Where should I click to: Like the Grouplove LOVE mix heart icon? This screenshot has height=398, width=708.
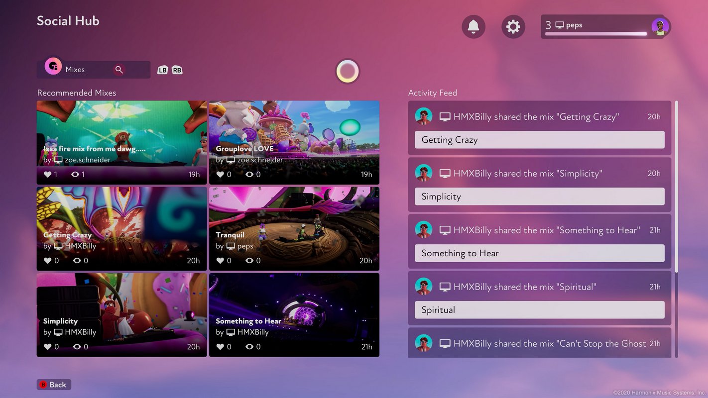pos(220,175)
